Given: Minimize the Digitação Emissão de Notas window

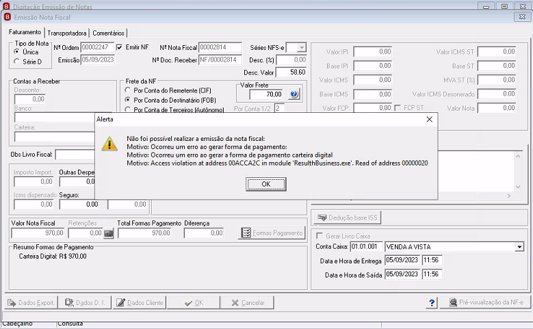Looking at the screenshot, I should coord(486,6).
